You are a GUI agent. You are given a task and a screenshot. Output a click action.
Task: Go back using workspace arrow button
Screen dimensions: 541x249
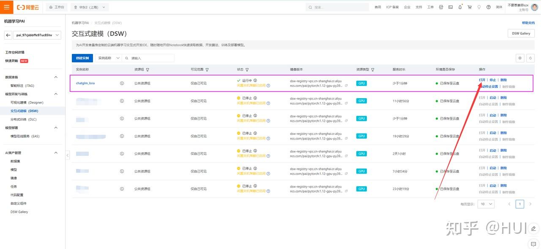[8, 35]
